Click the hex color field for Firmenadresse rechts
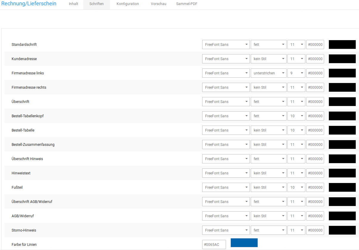This screenshot has height=250, width=359. [315, 87]
